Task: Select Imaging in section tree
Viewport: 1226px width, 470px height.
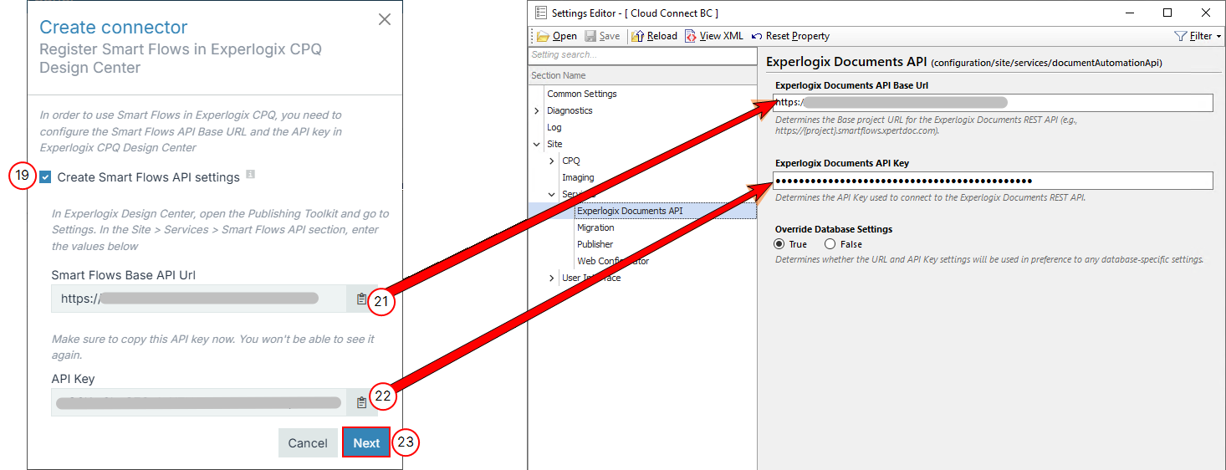Action: point(578,177)
